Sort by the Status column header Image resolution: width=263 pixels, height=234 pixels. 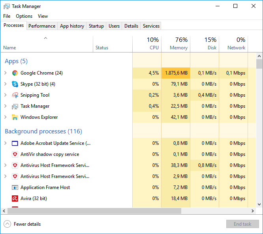coord(113,44)
